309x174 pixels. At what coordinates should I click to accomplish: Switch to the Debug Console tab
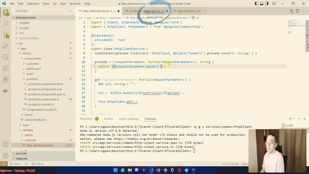[x=129, y=119]
